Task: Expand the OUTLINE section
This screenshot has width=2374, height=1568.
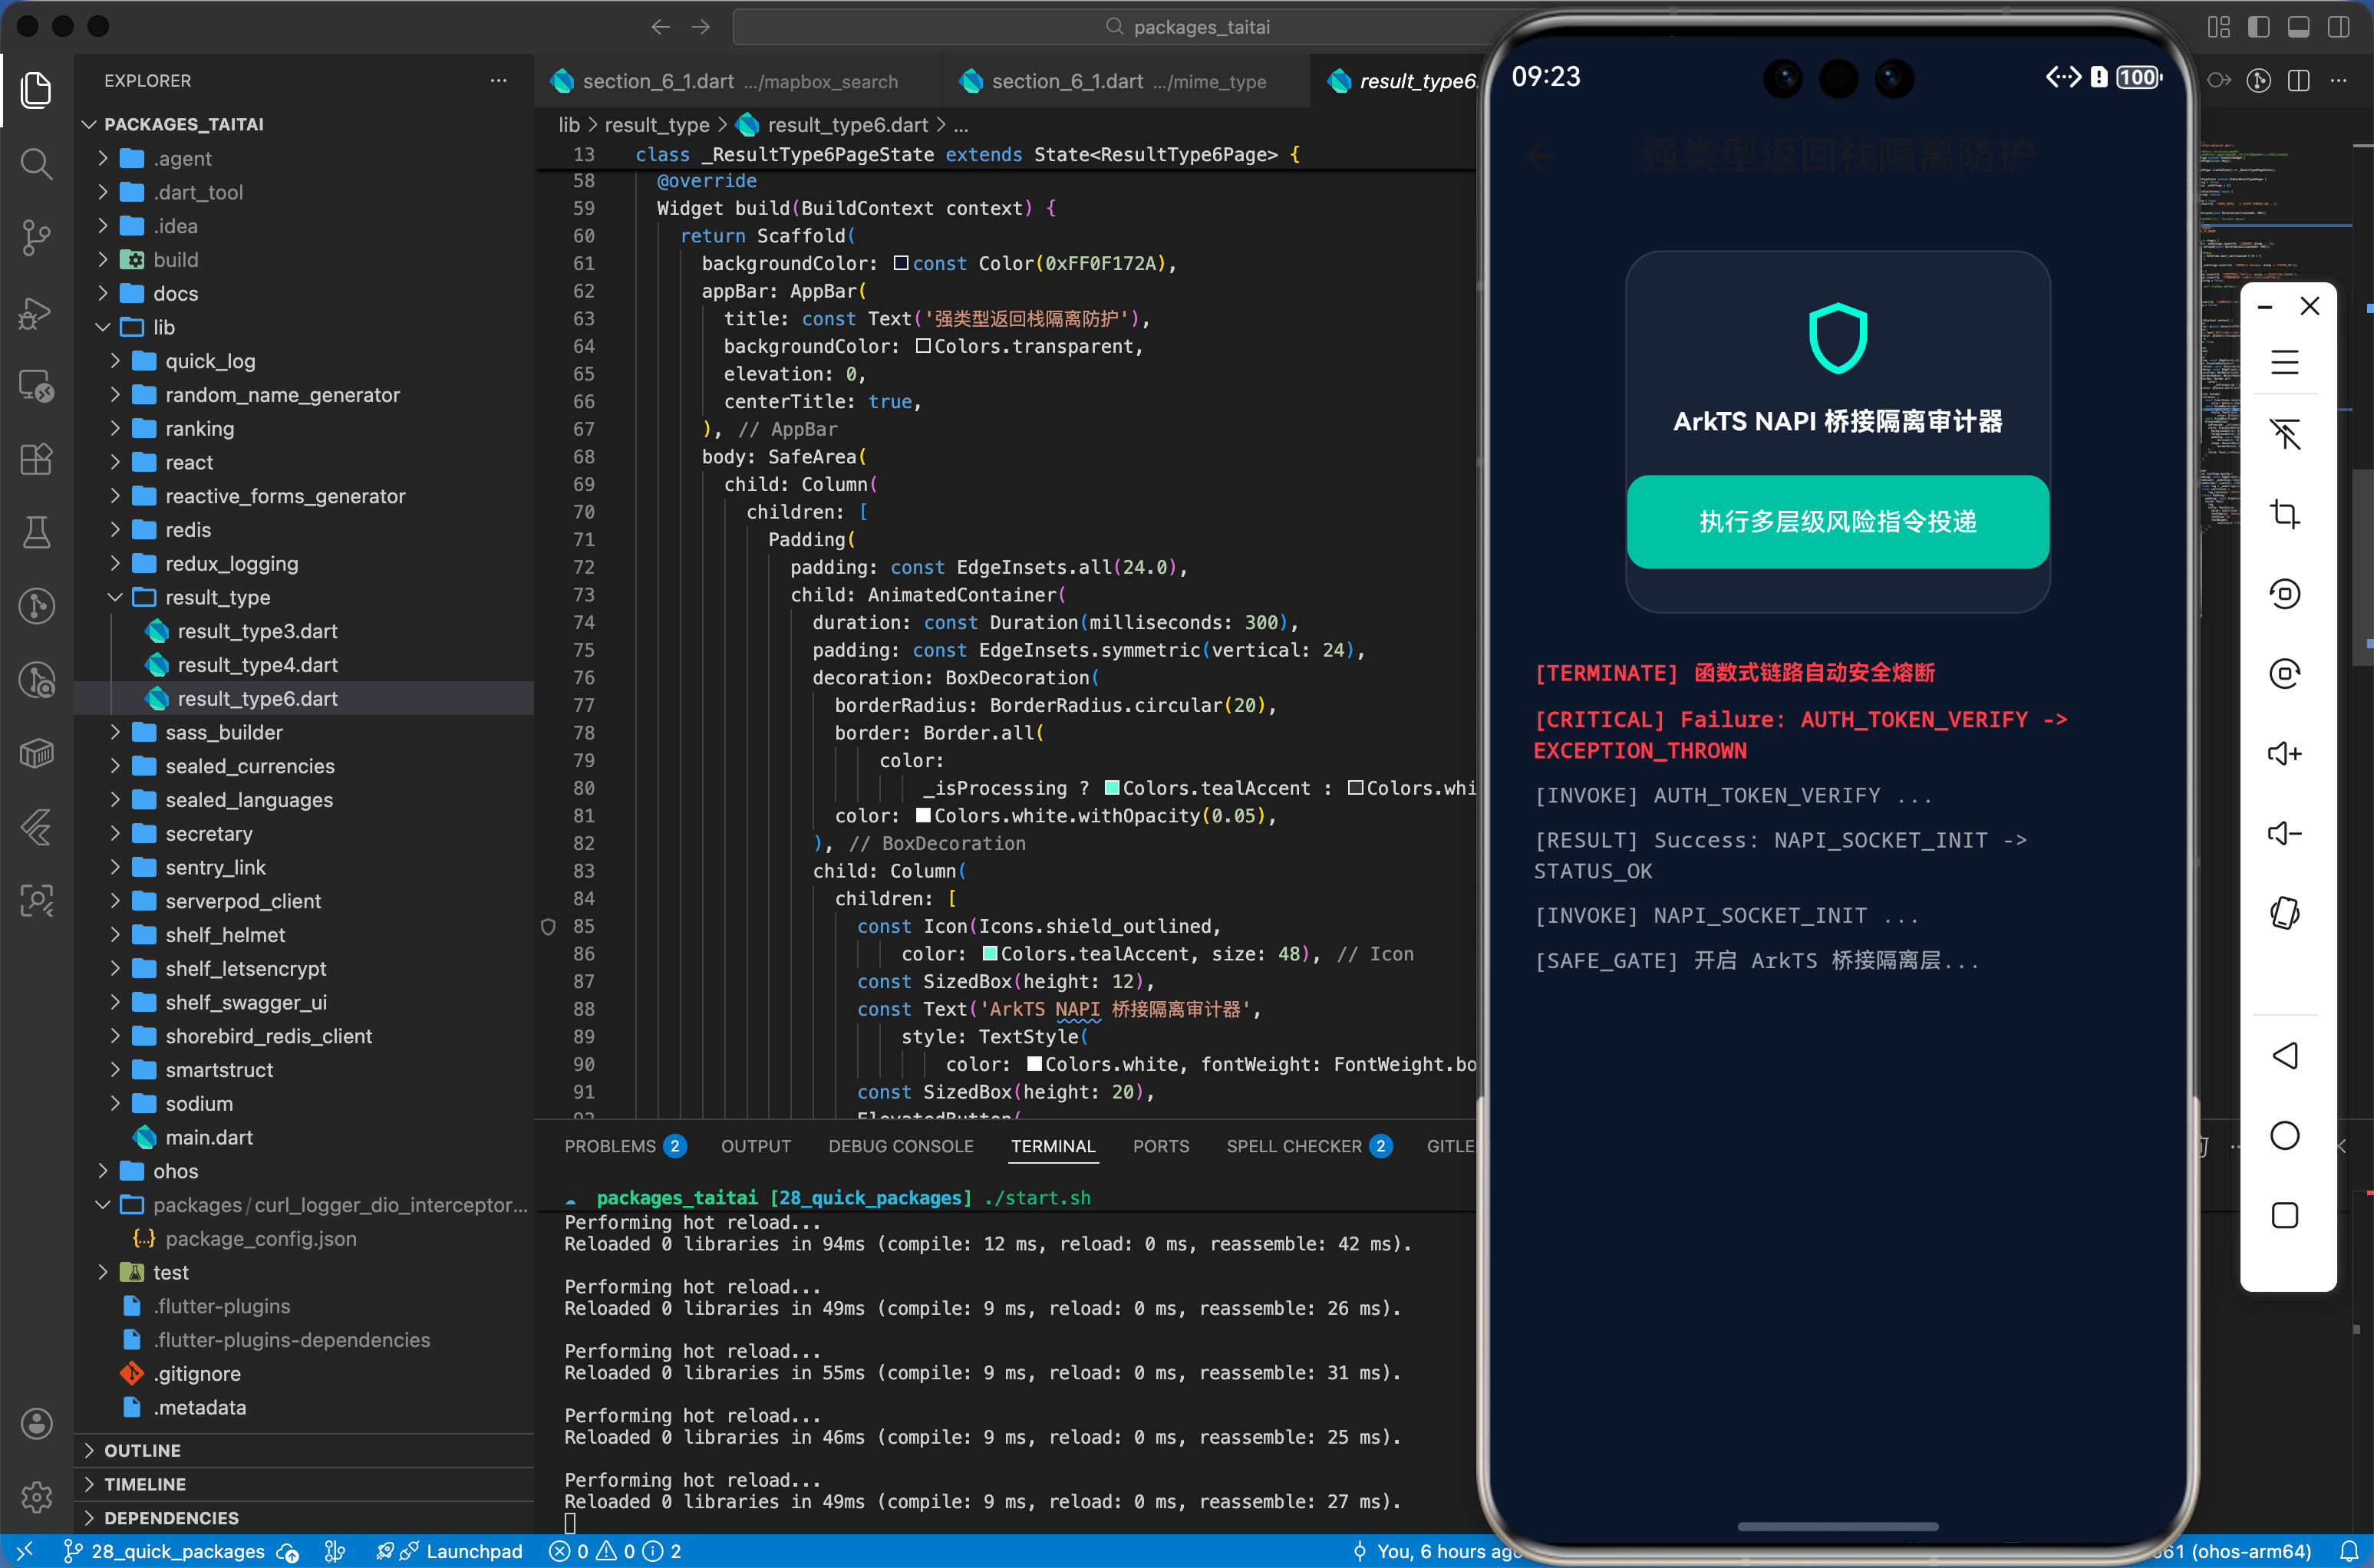Action: pyautogui.click(x=142, y=1450)
